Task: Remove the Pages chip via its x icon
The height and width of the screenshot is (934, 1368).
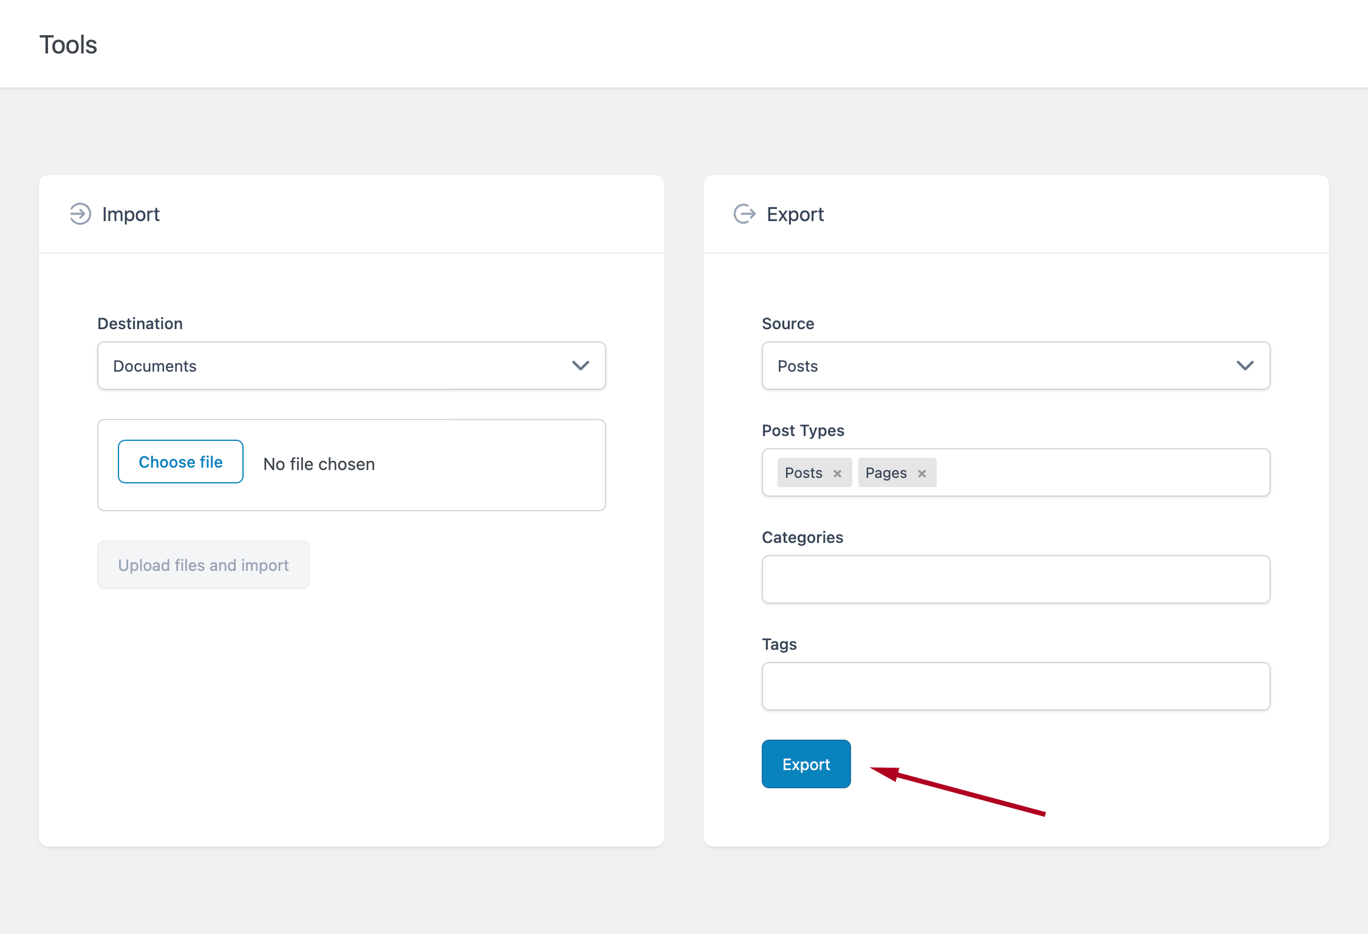Action: pyautogui.click(x=922, y=472)
